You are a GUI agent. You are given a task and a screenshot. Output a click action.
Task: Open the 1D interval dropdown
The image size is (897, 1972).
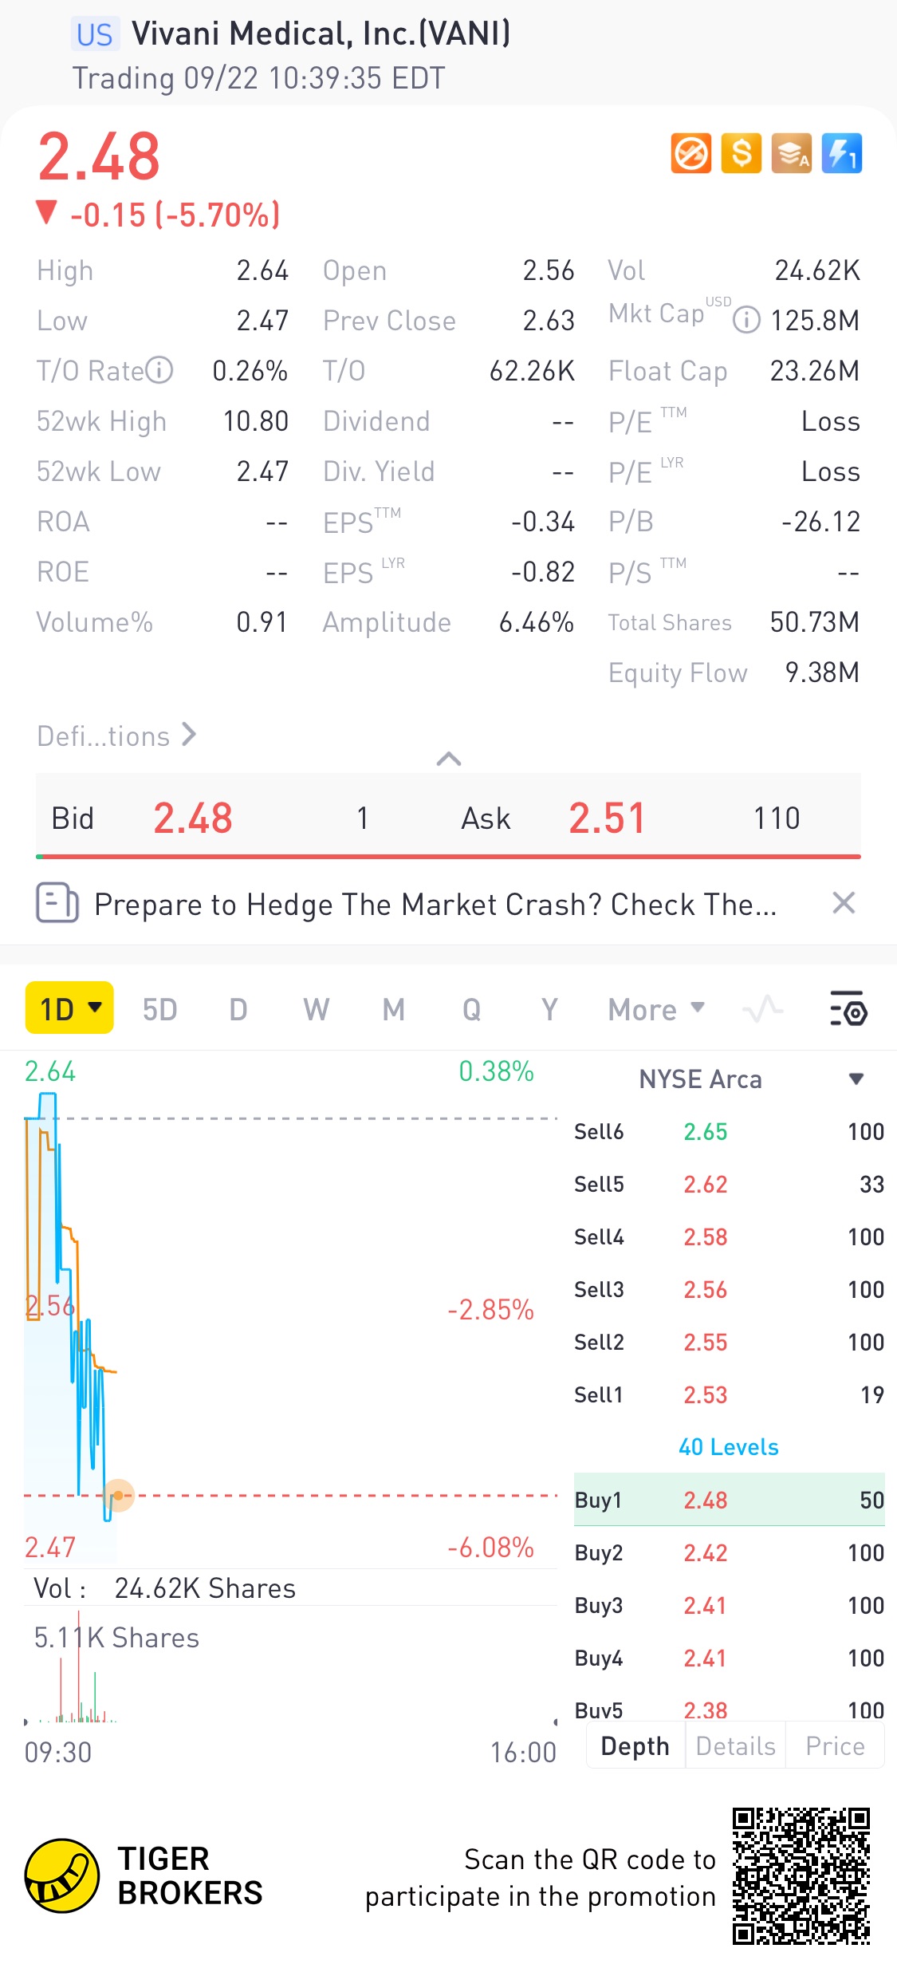pos(69,1008)
